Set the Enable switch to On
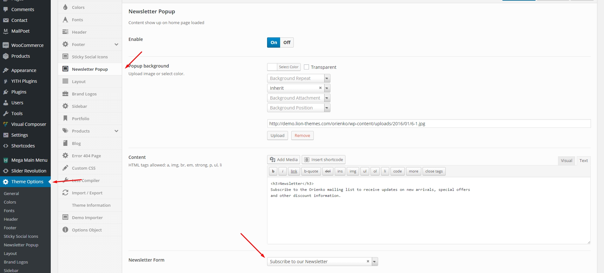The height and width of the screenshot is (273, 604). pos(274,42)
